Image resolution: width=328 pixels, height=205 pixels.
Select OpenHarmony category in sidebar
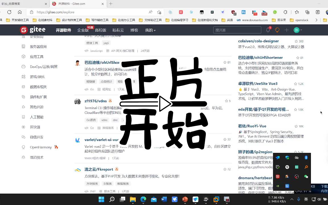tap(41, 147)
